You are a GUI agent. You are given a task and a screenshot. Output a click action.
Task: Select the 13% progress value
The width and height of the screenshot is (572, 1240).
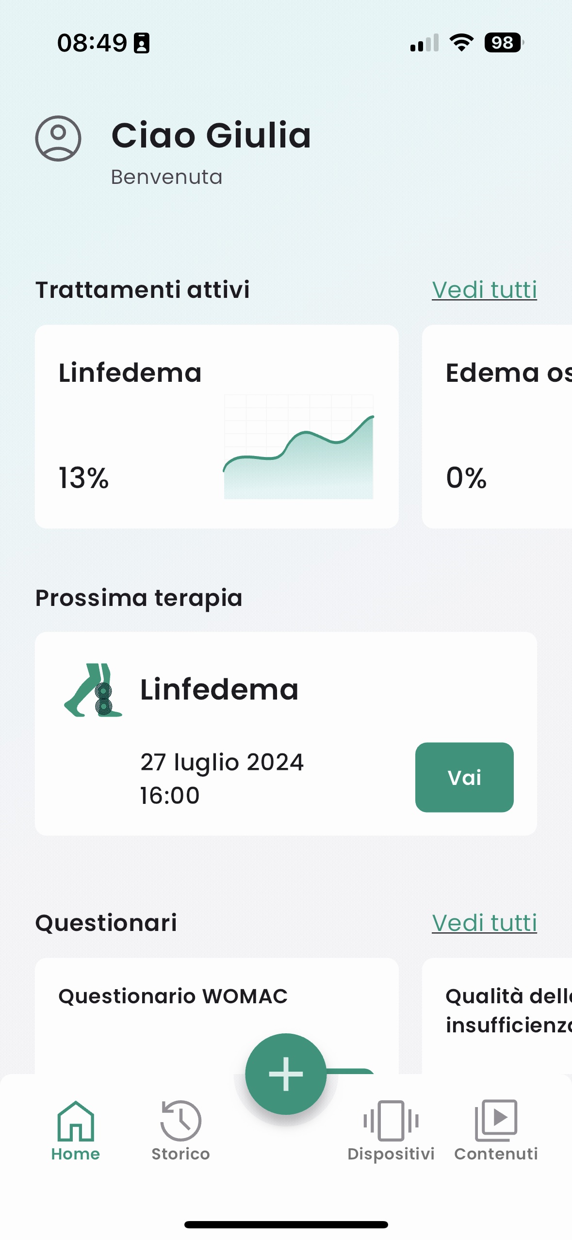coord(83,478)
